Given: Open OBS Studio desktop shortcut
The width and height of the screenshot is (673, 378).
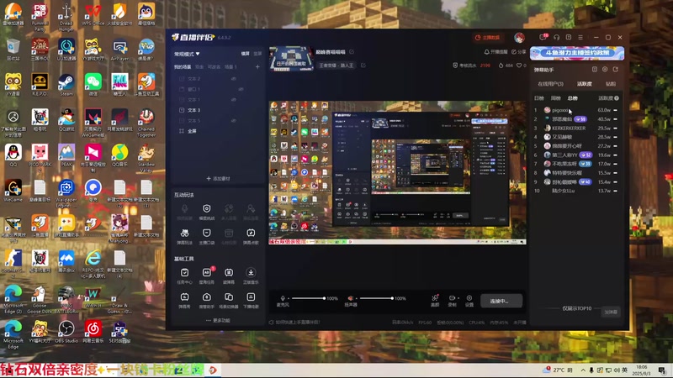Looking at the screenshot, I should [x=66, y=332].
